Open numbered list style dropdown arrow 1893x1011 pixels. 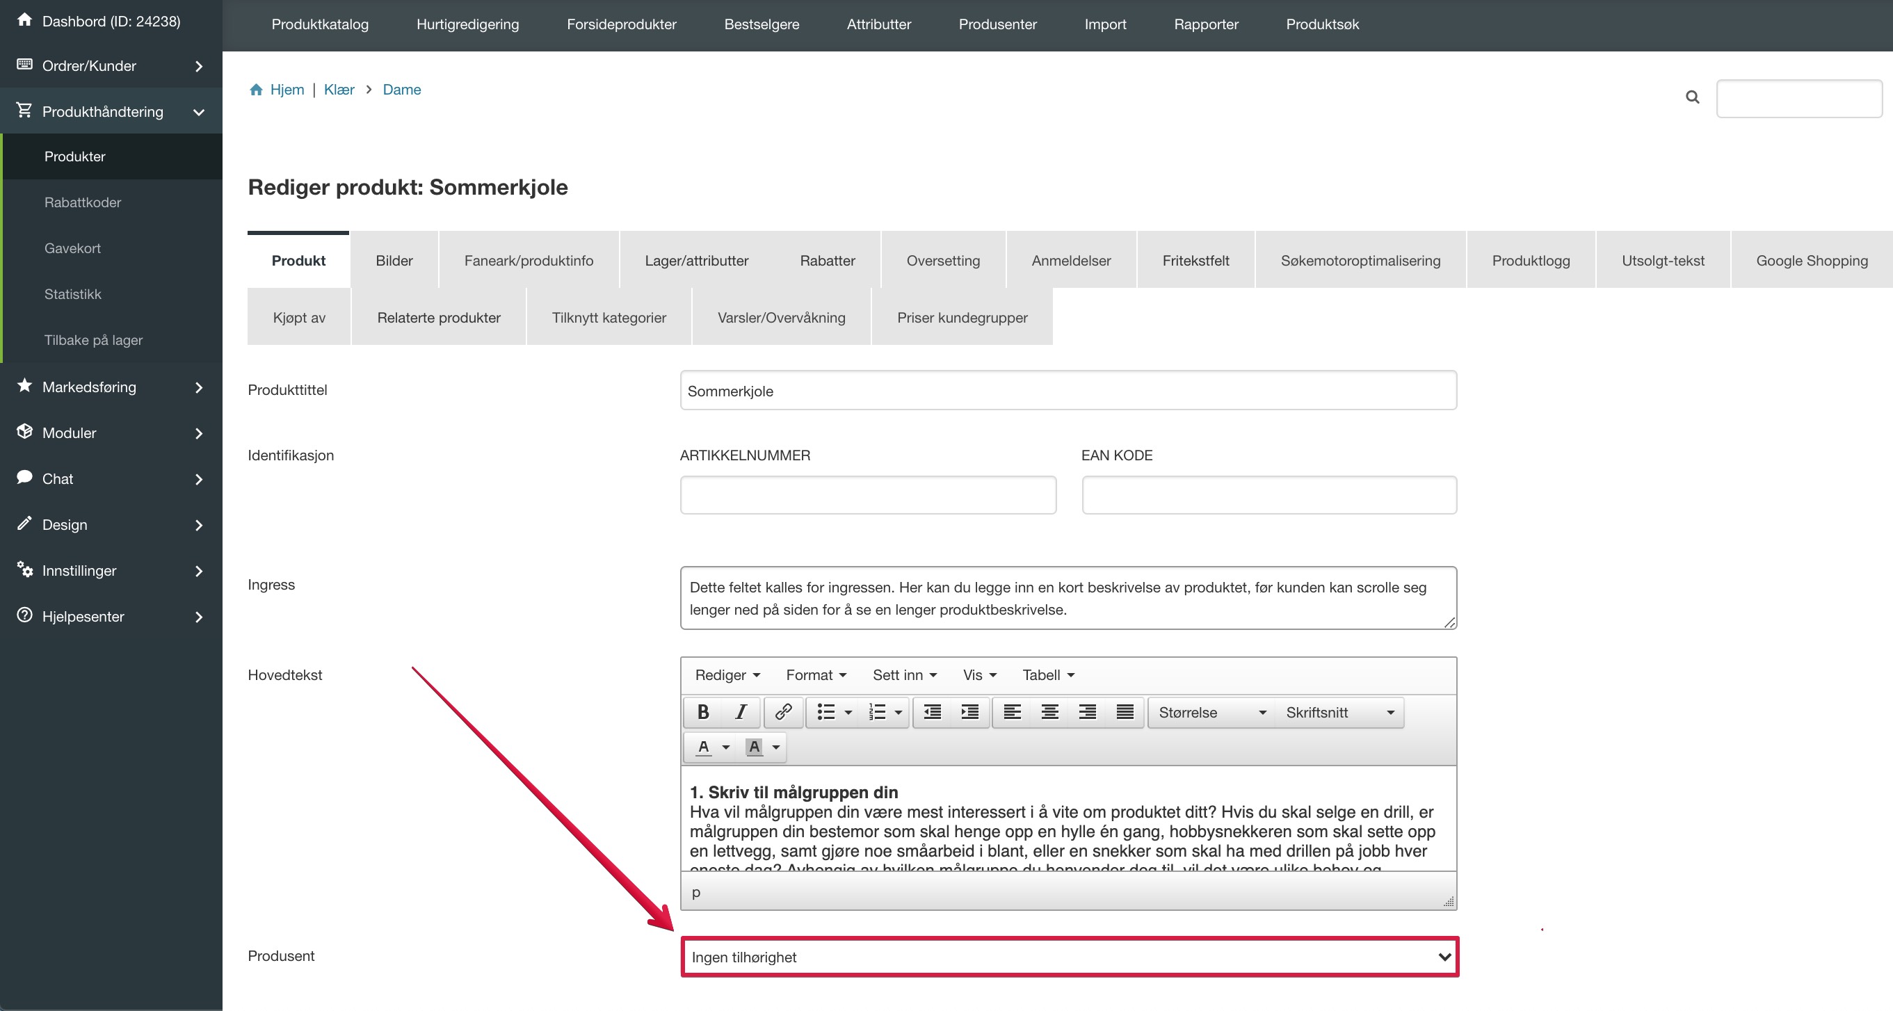898,713
